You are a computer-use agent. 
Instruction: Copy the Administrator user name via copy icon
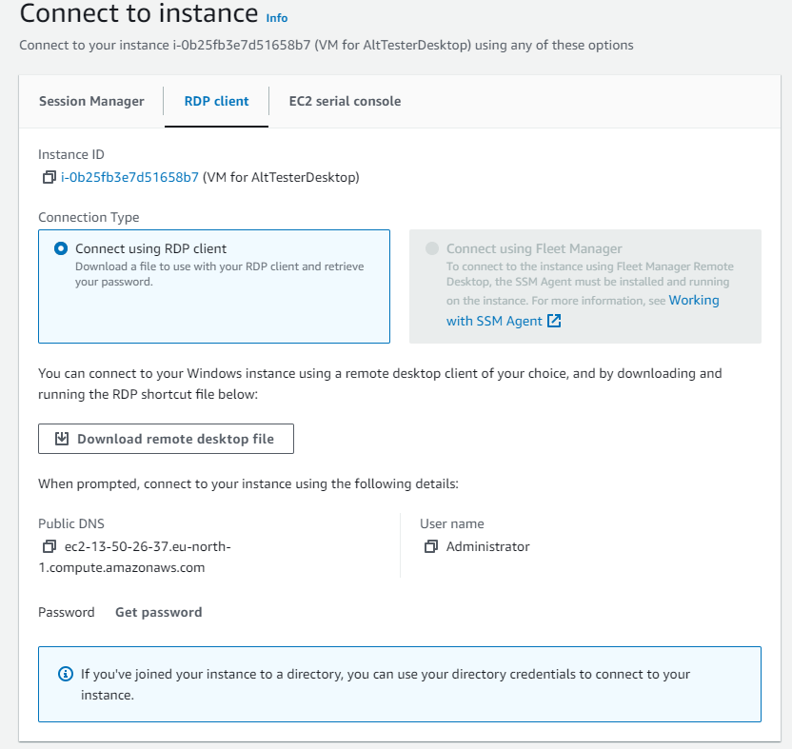click(430, 546)
